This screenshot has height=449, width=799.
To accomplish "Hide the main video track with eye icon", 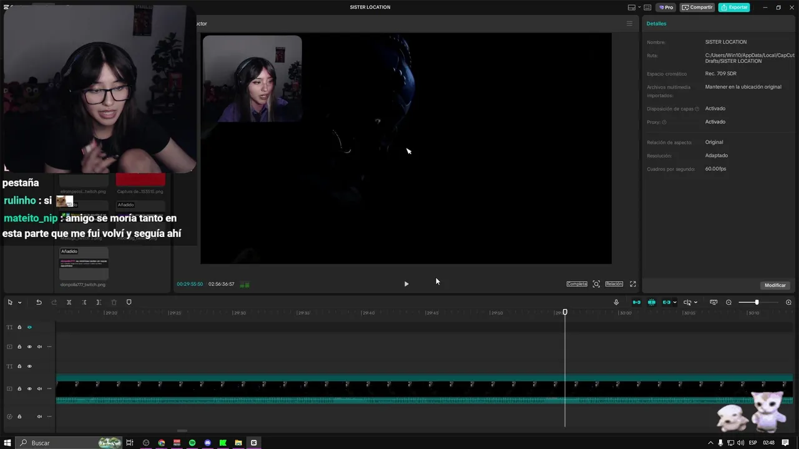I will click(x=29, y=389).
